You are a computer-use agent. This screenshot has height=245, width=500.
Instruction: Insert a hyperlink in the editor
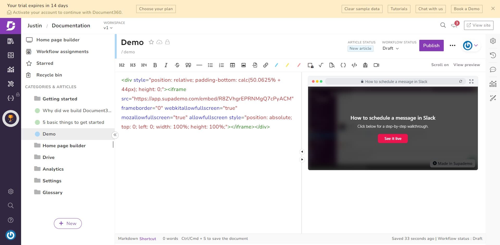pos(266,65)
